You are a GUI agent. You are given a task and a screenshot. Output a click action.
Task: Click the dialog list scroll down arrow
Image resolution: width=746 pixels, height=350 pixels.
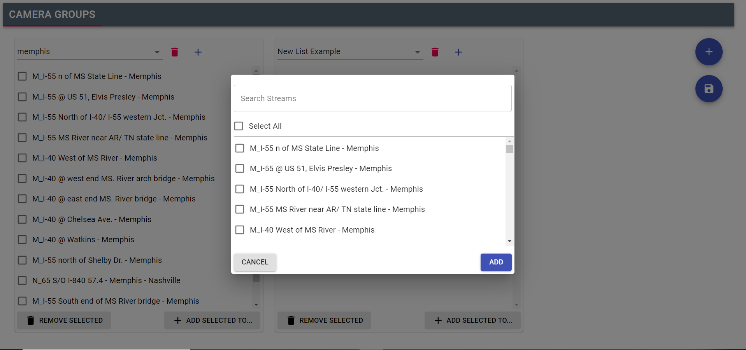[x=509, y=241]
